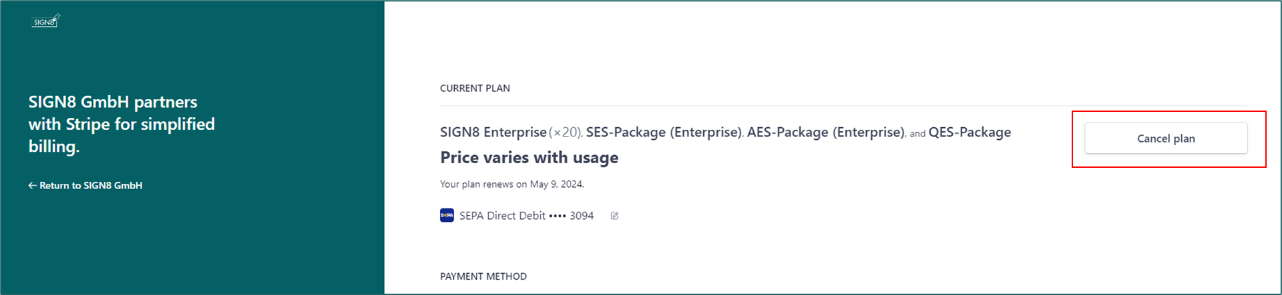The image size is (1282, 295).
Task: Cancel the current plan
Action: coord(1166,139)
